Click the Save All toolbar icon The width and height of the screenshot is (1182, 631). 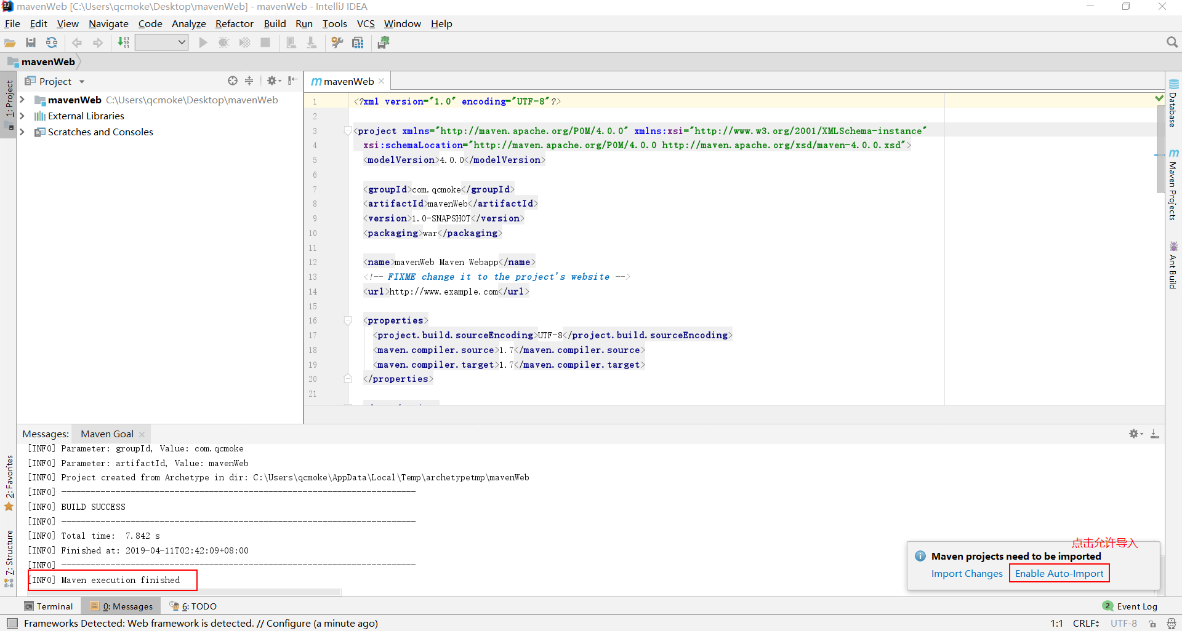(31, 42)
